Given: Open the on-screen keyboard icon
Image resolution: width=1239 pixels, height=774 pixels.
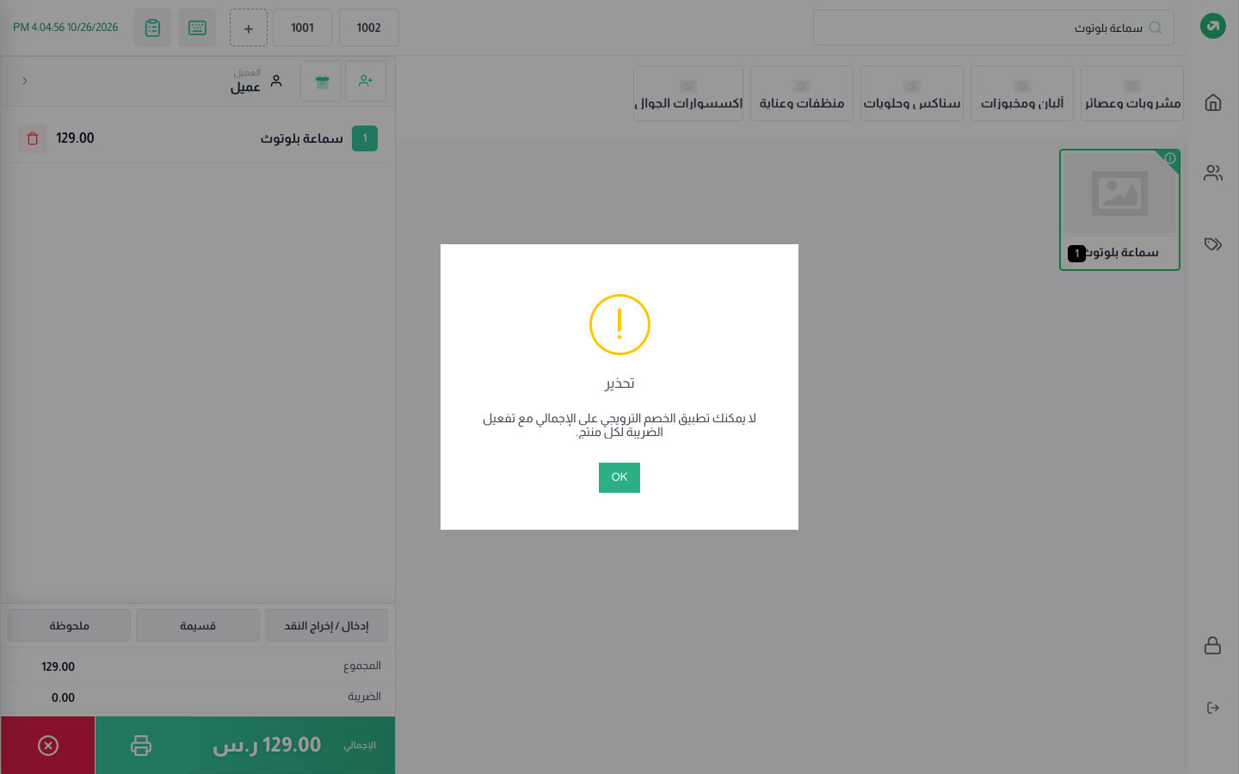Looking at the screenshot, I should pyautogui.click(x=197, y=28).
